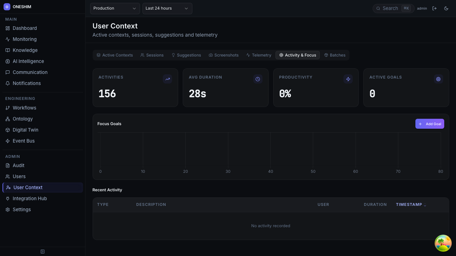Open the Production environment dropdown

115,9
